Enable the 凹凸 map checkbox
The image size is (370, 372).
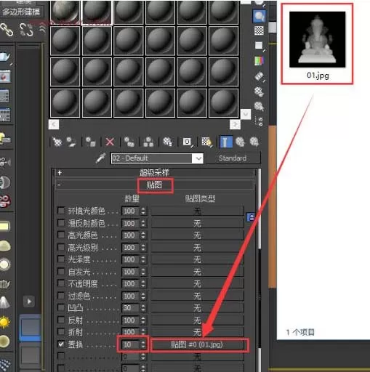(61, 307)
